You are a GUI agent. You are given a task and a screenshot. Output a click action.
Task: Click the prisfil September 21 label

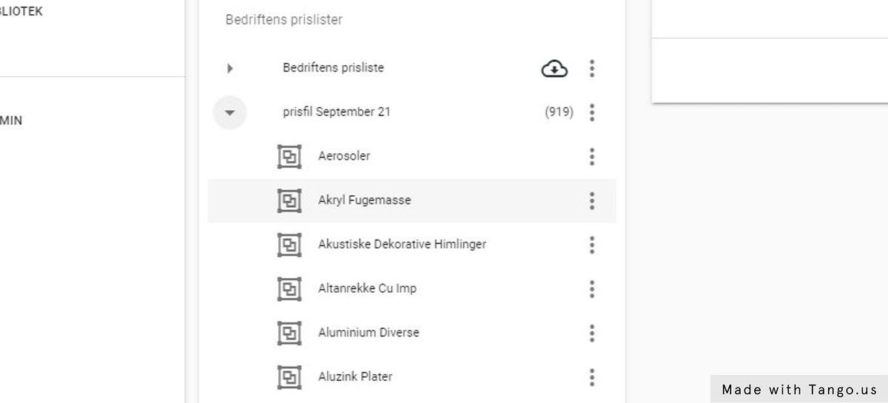point(337,112)
